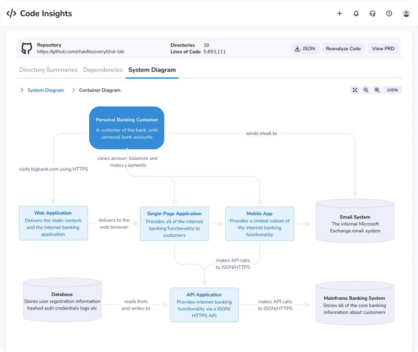Screen dimensions: 418x352
Task: Click the chevron before Container Diagram
Action: pyautogui.click(x=73, y=90)
